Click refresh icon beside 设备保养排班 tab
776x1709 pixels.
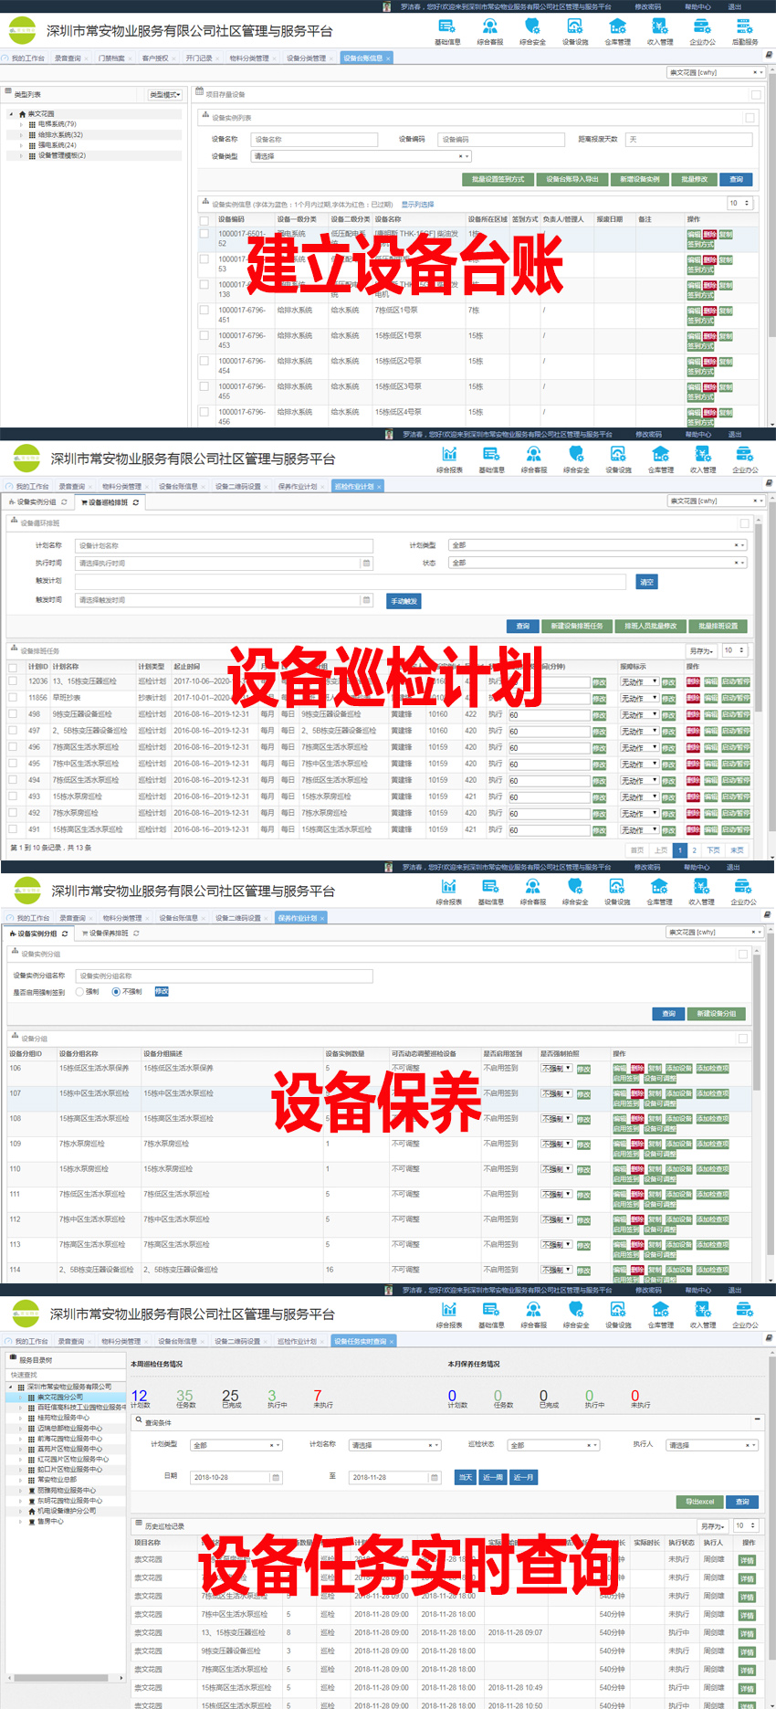click(136, 934)
